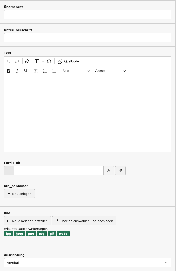Insert a bulleted list
176x271 pixels.
(x=54, y=71)
